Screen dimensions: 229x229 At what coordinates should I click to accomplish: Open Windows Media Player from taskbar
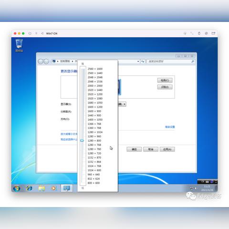click(54, 188)
